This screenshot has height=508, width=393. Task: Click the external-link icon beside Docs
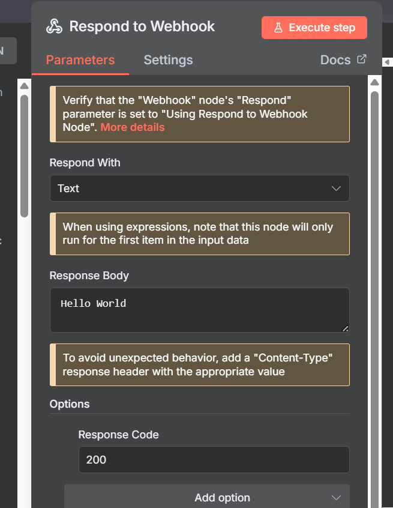[362, 59]
